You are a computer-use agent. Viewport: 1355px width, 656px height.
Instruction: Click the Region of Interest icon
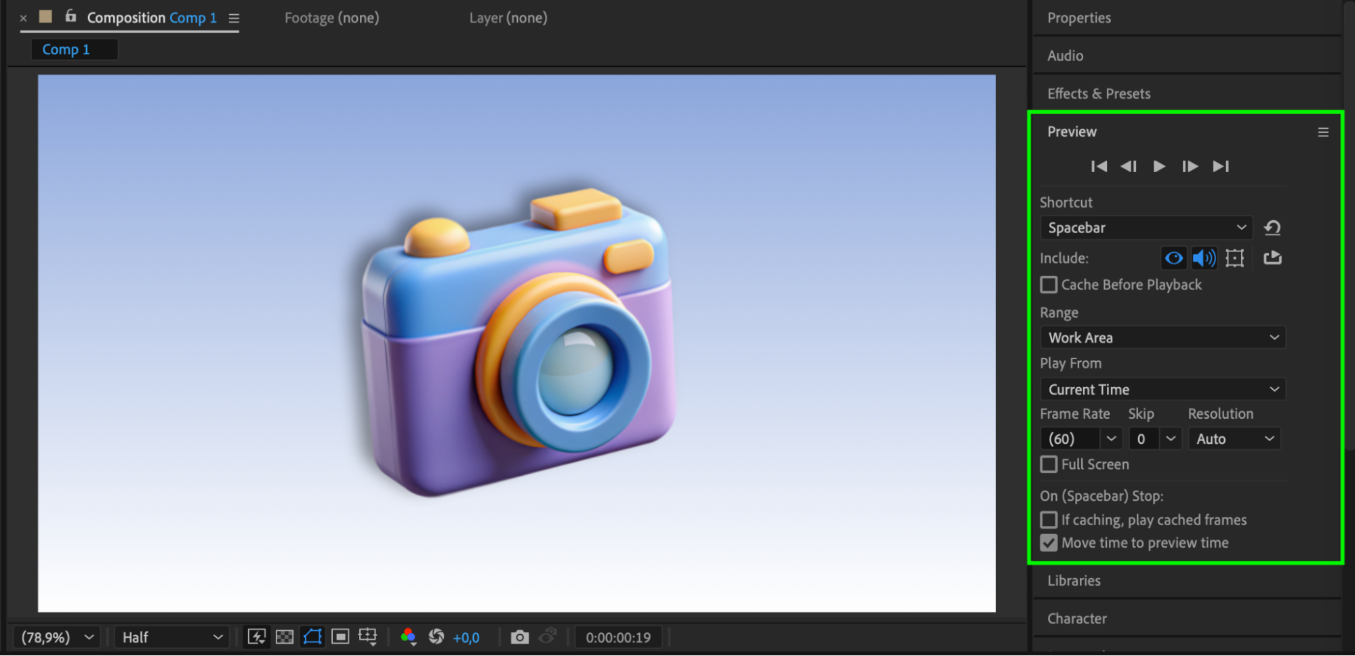click(x=340, y=637)
